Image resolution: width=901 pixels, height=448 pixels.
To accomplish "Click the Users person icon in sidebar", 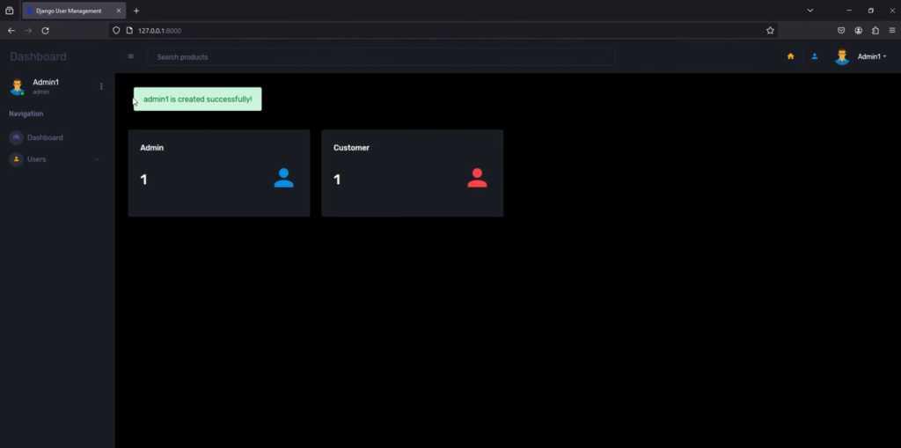I will click(16, 159).
